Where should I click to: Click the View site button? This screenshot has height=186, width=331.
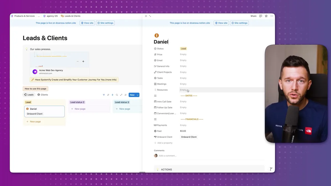click(87, 23)
